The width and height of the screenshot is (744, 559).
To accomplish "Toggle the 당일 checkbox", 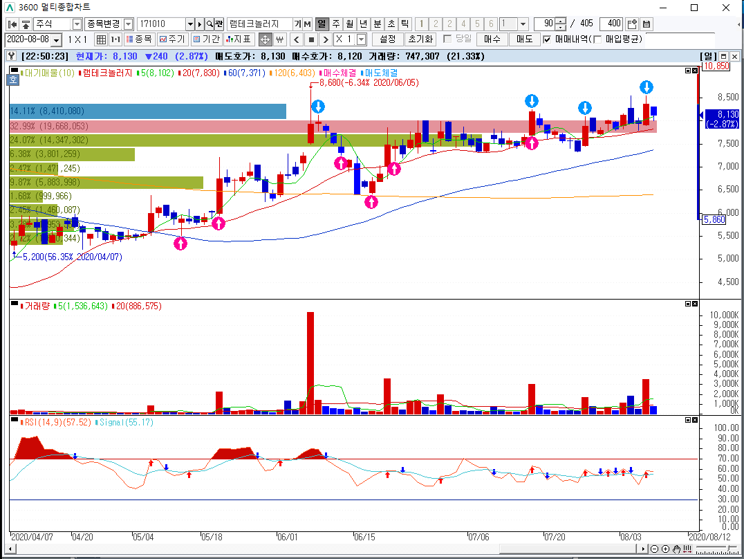I will [x=447, y=39].
